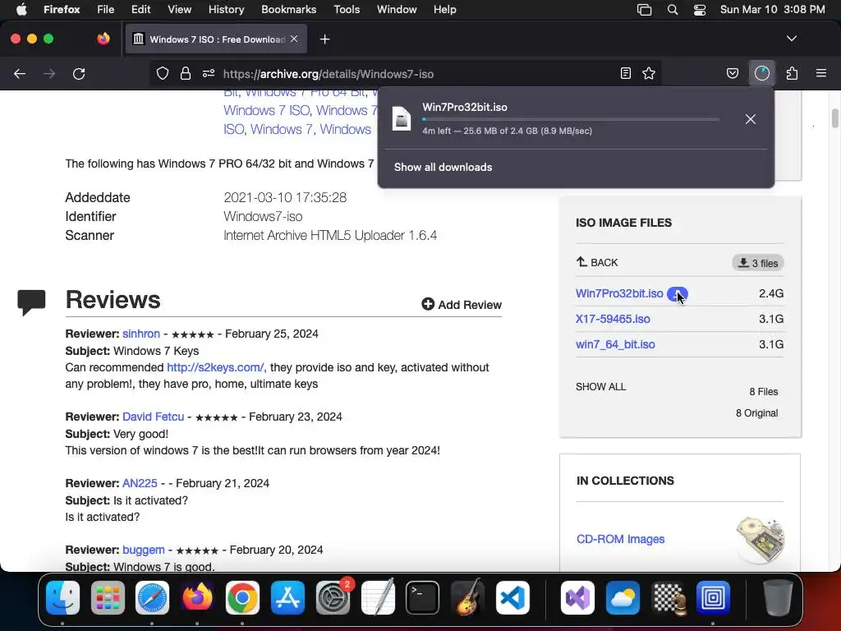
Task: Open site permissions icon in address bar
Action: [209, 73]
